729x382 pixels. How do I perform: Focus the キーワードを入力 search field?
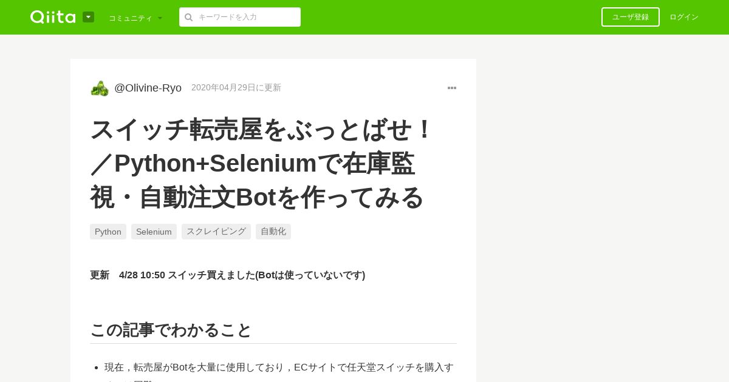[240, 17]
